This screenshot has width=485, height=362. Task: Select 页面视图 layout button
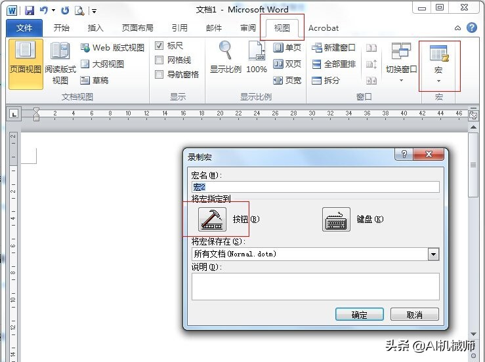tap(26, 64)
